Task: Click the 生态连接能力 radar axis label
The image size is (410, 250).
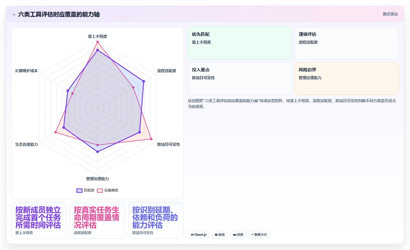Action: [26, 144]
